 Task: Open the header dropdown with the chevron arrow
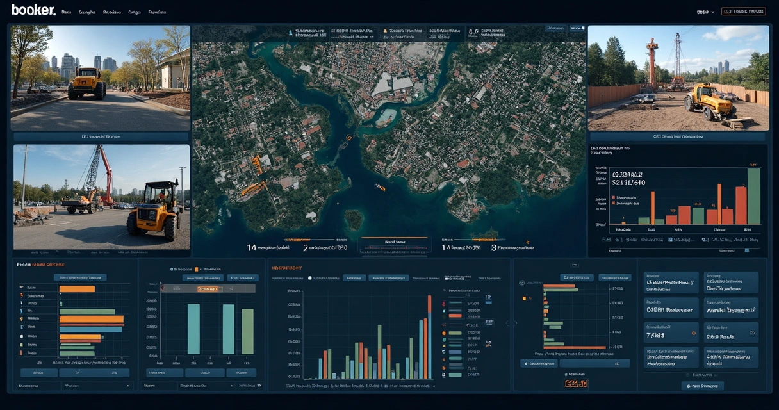pyautogui.click(x=705, y=12)
